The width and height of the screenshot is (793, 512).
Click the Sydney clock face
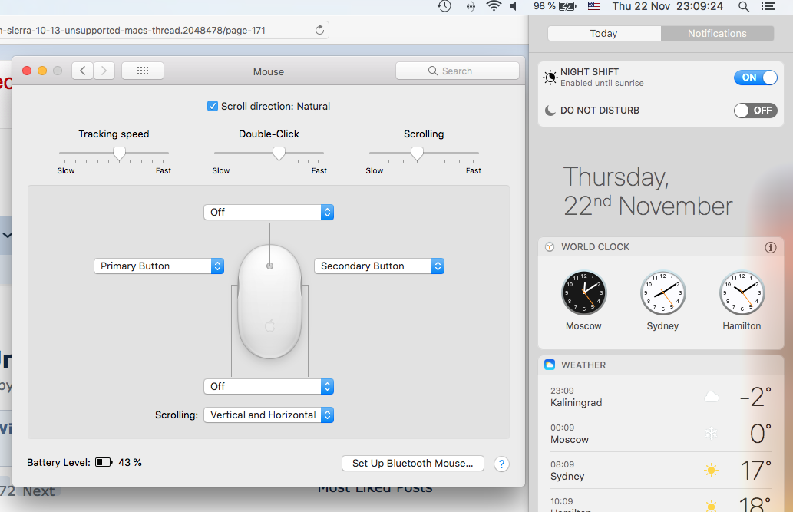coord(662,293)
